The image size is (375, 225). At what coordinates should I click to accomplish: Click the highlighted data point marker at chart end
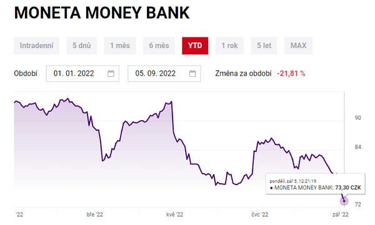344,201
